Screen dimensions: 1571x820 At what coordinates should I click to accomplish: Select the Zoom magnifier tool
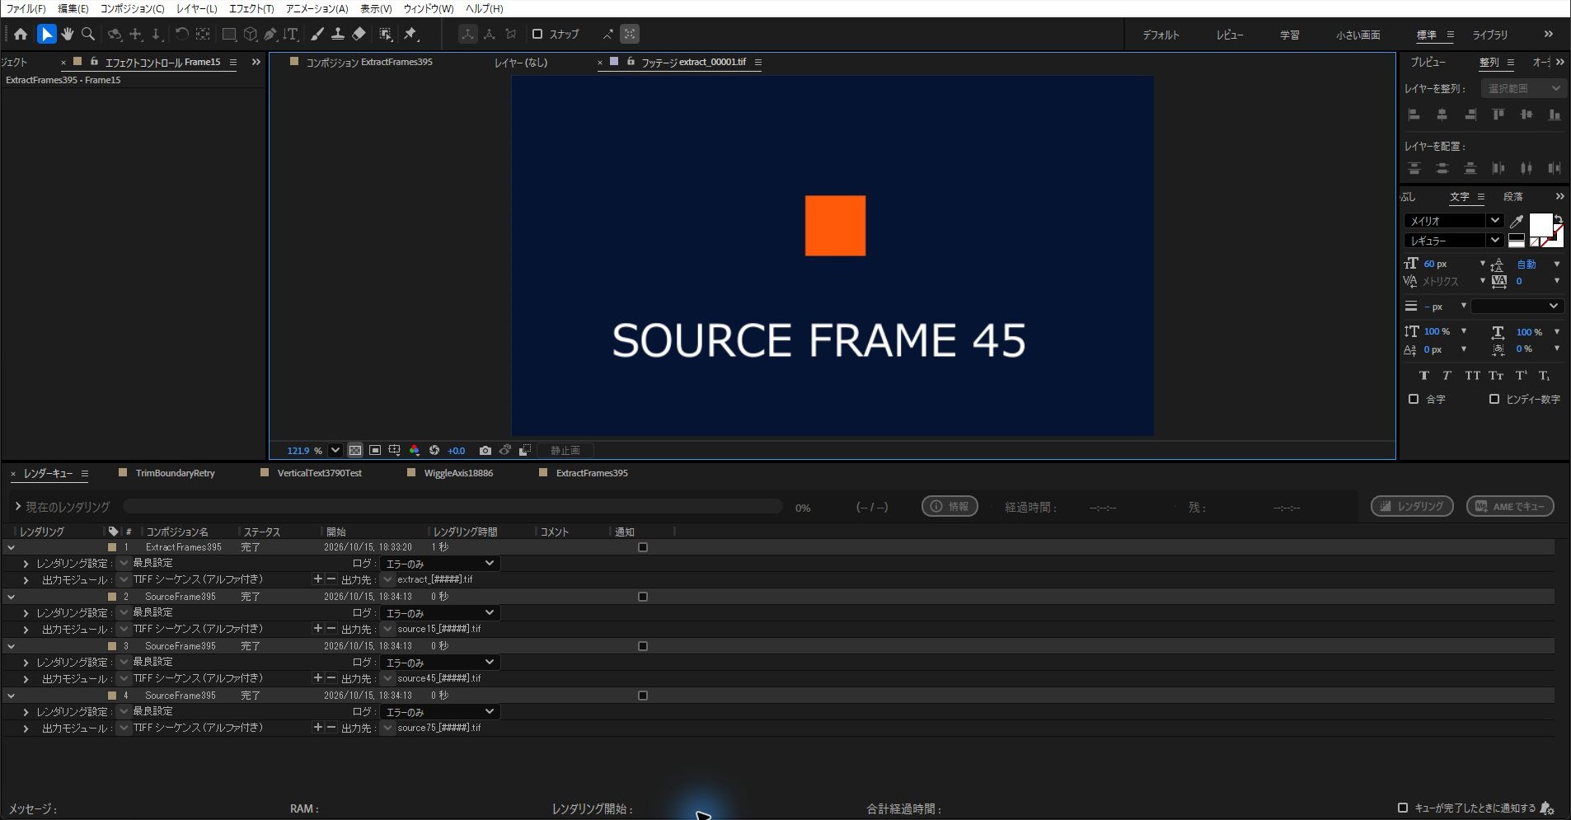[88, 34]
